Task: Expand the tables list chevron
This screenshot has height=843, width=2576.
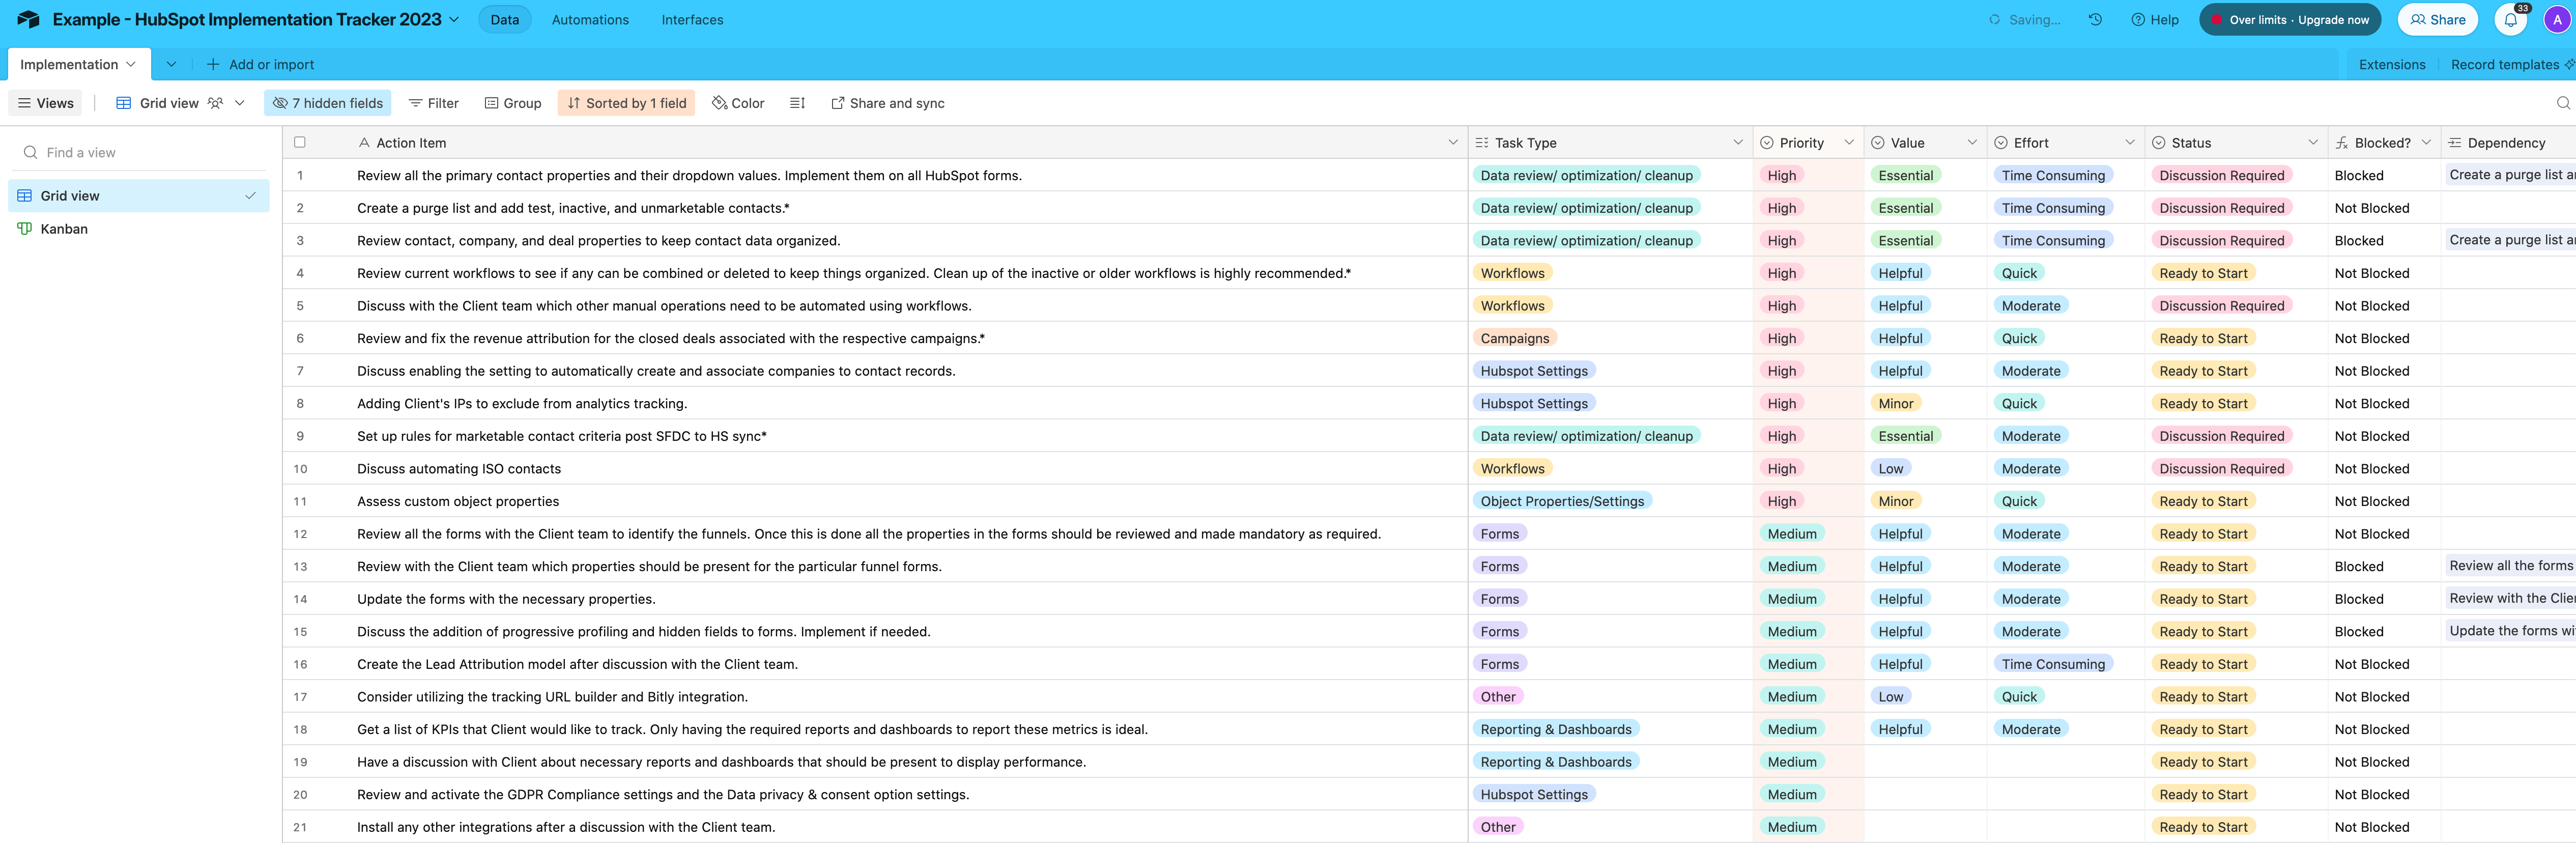Action: [x=171, y=65]
